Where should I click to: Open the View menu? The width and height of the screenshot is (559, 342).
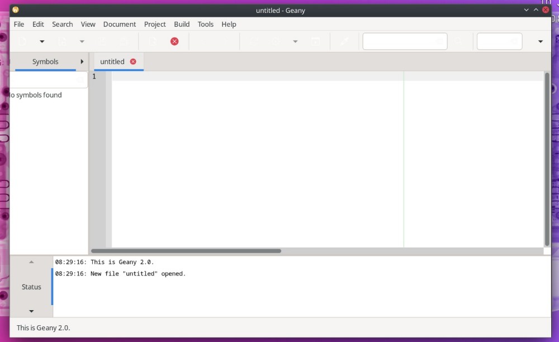click(88, 24)
